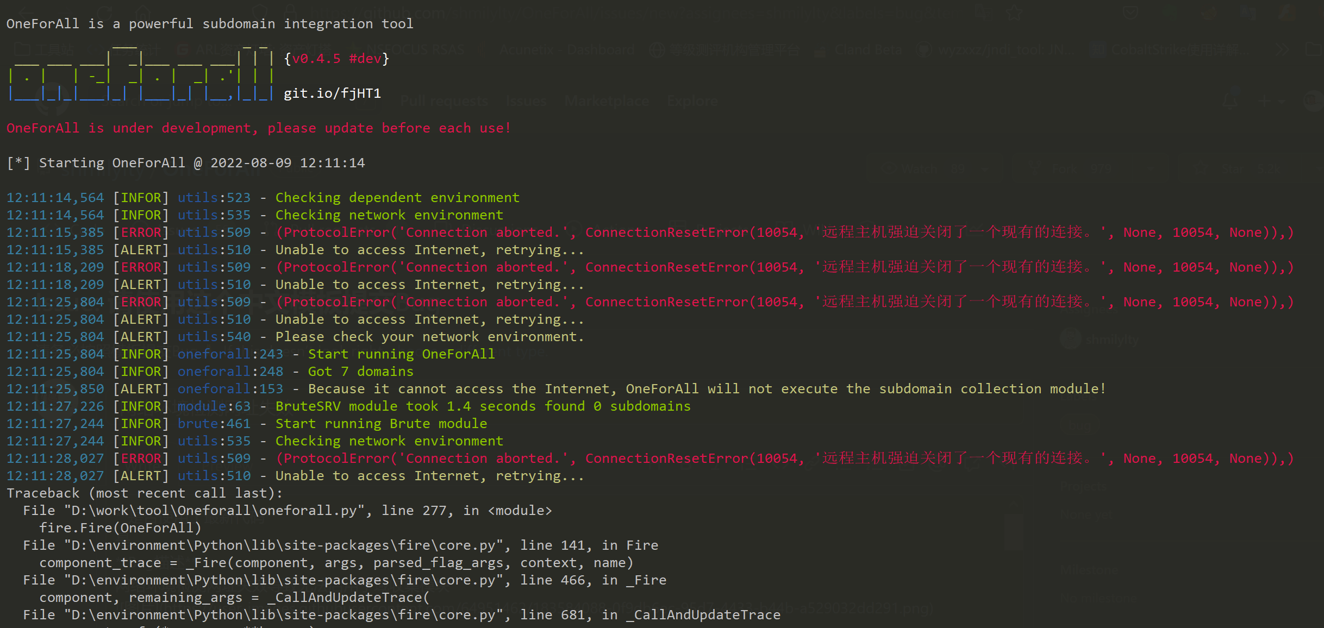The height and width of the screenshot is (628, 1324).
Task: Save page to Pocket
Action: point(1131,13)
